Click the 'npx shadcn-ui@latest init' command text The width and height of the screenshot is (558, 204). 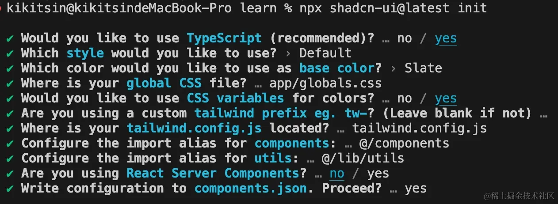click(x=394, y=8)
